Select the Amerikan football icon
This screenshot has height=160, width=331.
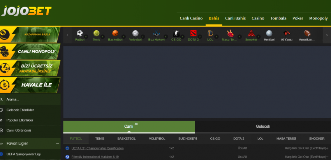[x=307, y=33]
